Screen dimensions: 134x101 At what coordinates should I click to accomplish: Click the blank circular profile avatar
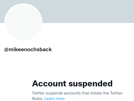(23, 22)
